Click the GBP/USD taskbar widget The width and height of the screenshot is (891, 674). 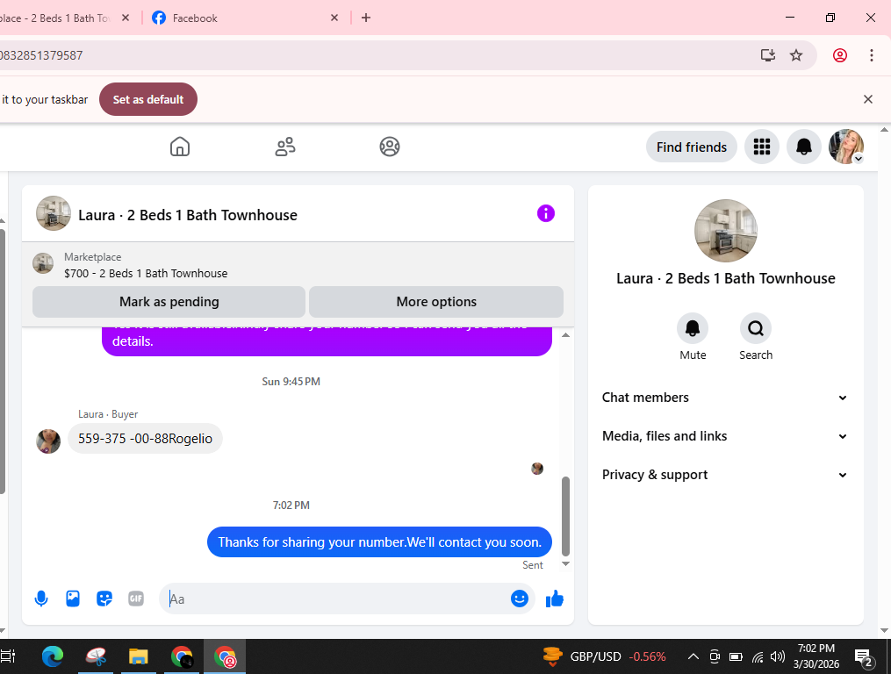click(603, 657)
